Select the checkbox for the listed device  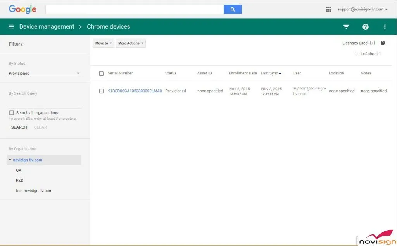click(x=102, y=91)
